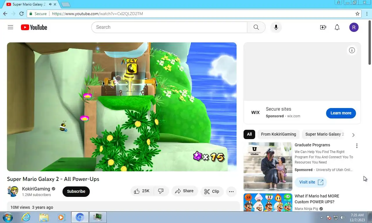Viewport: 372px width, 223px height.
Task: Click the Super Mario Galaxy video player
Action: [x=122, y=107]
